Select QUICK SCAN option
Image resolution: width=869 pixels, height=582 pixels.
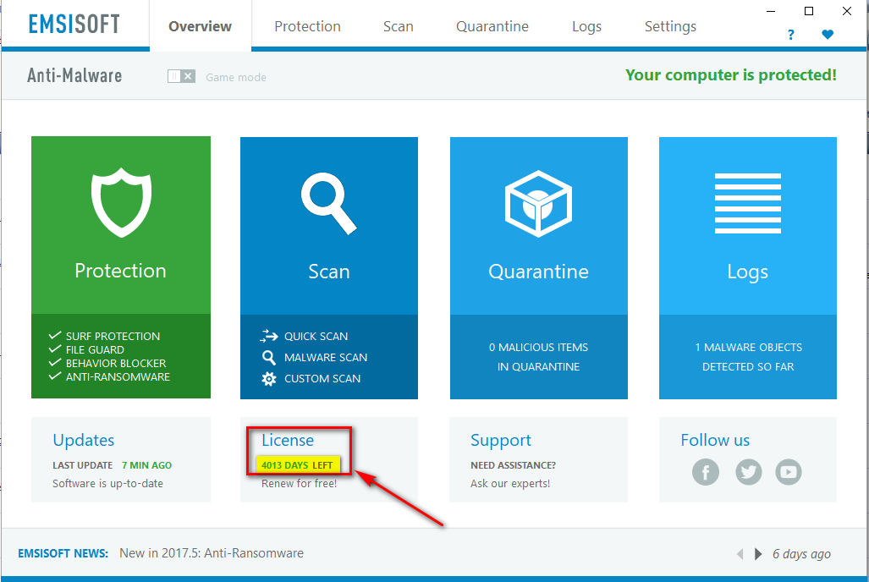[316, 337]
